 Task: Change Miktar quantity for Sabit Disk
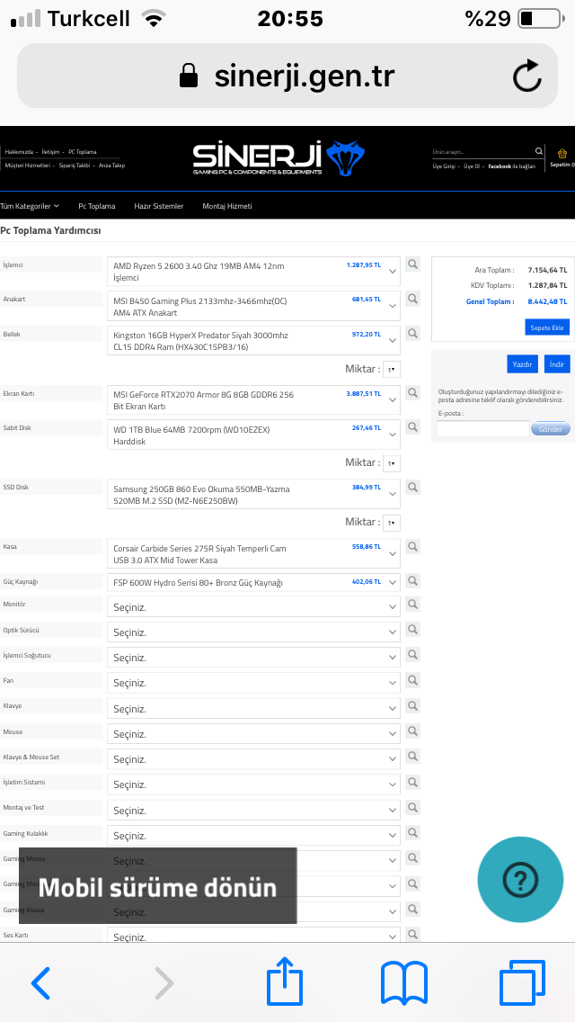click(392, 463)
